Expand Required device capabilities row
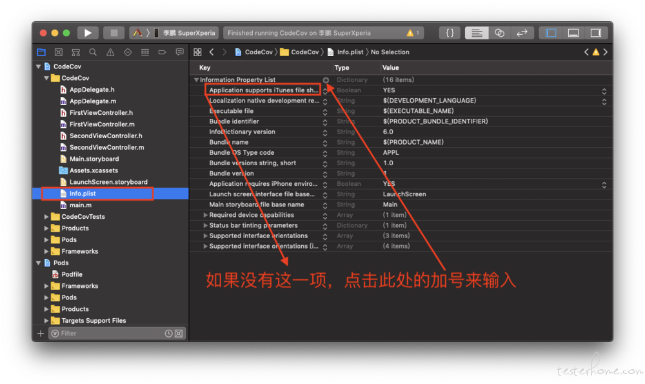 click(205, 215)
